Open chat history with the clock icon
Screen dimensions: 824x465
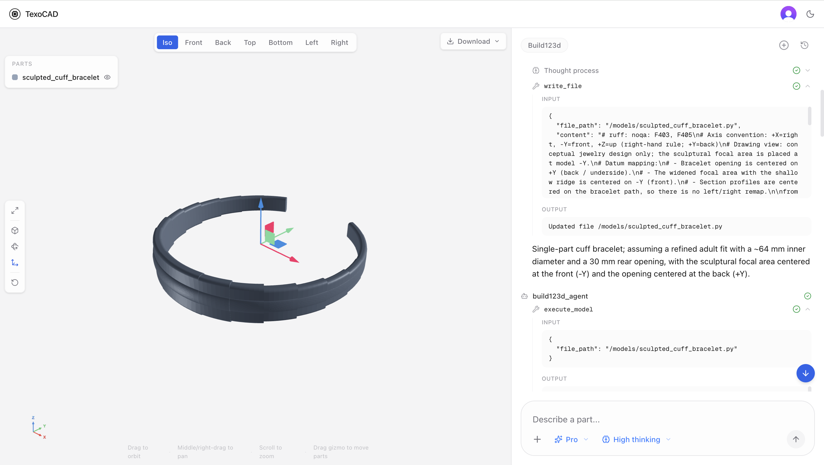tap(805, 45)
